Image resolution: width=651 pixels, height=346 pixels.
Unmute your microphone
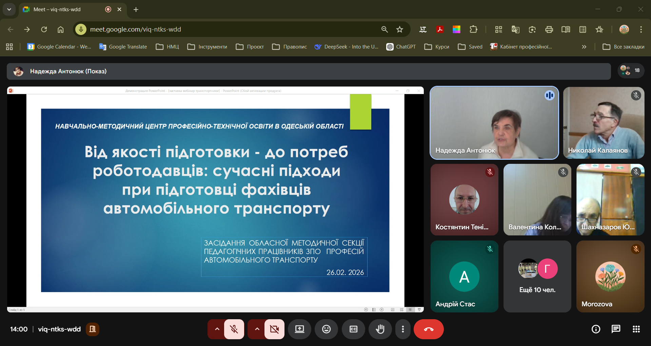point(234,329)
